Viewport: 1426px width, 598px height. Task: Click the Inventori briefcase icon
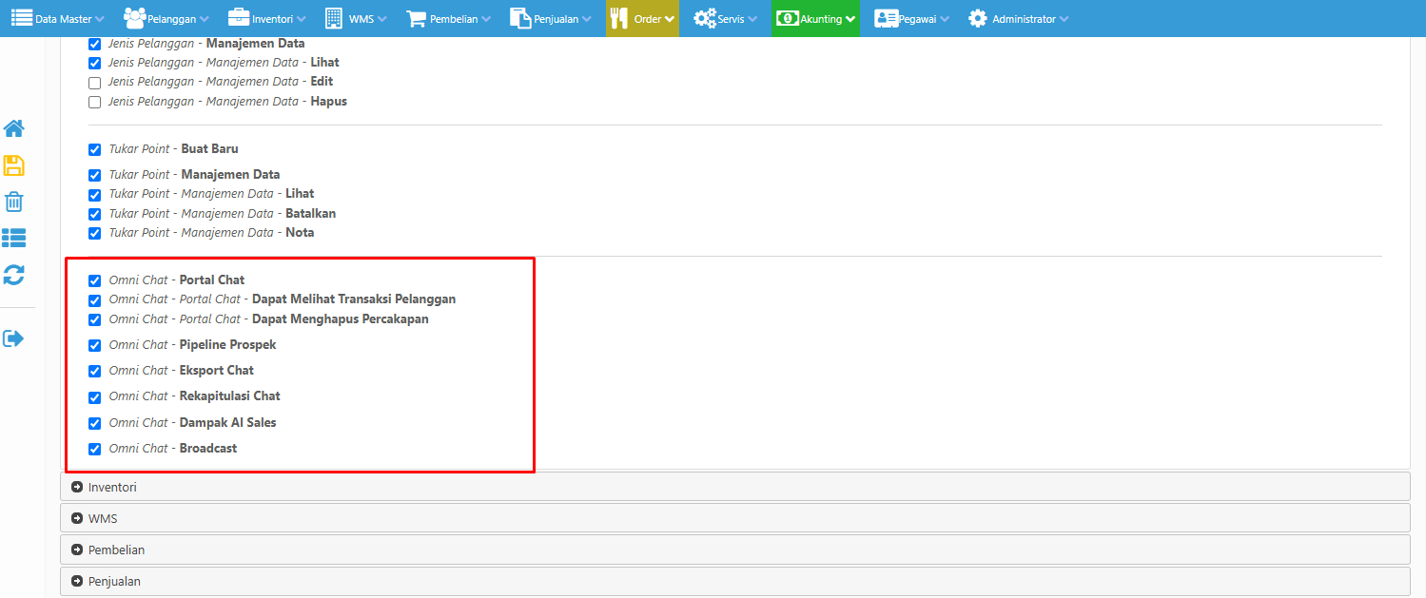(x=239, y=18)
